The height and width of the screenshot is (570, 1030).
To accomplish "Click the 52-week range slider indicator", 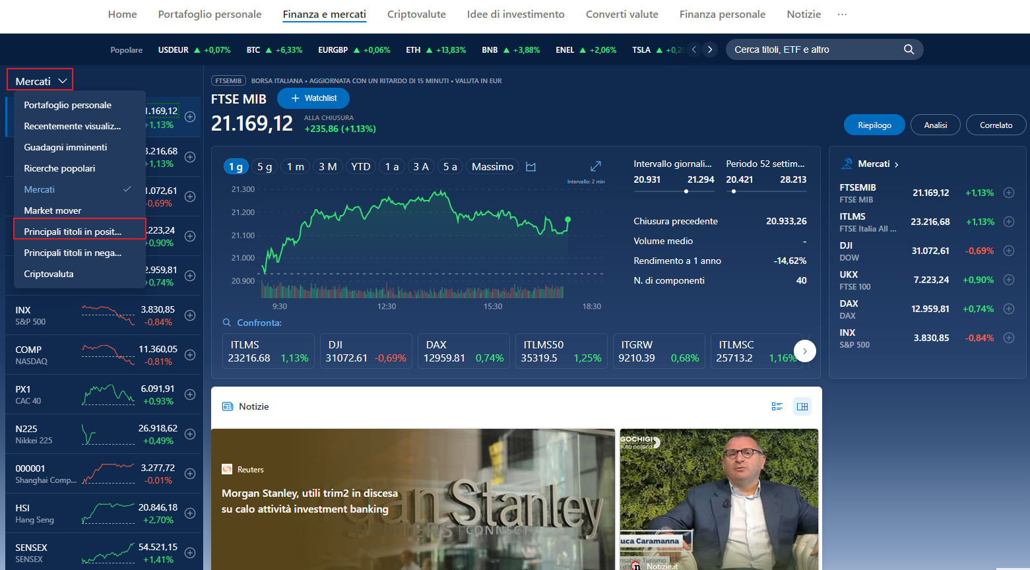I will [x=734, y=191].
